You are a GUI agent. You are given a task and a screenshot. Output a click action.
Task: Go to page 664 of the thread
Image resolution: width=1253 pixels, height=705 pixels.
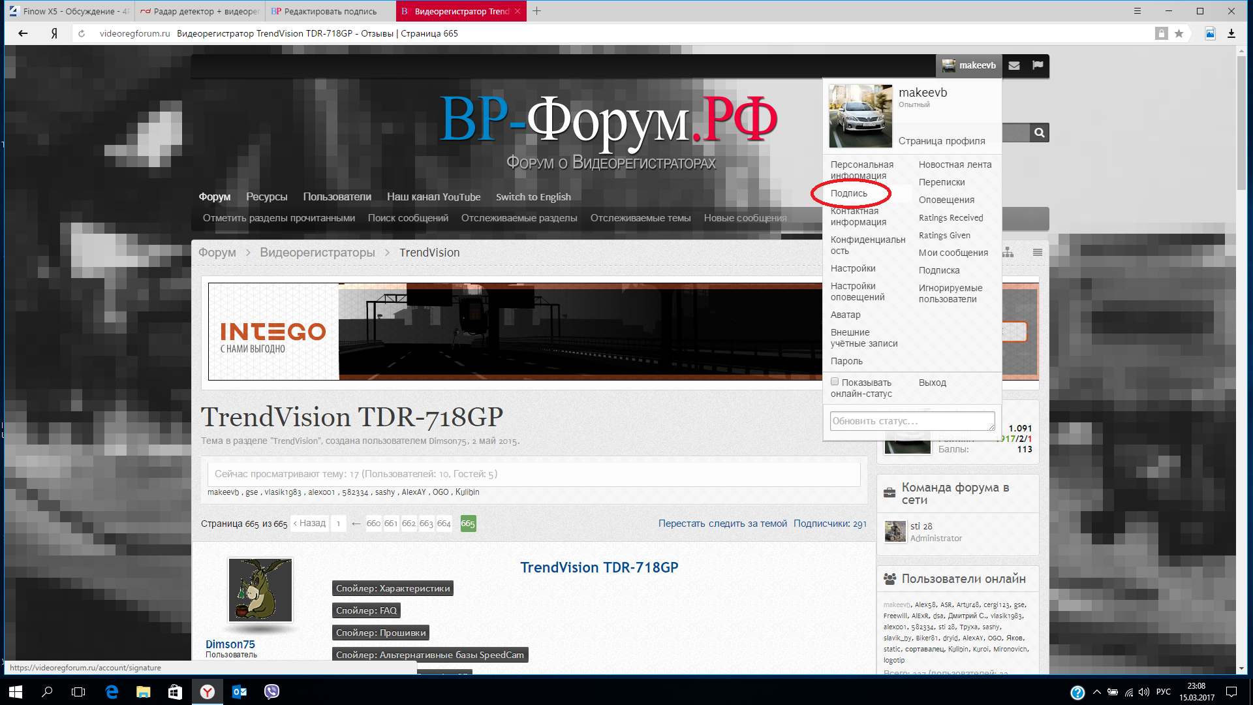444,524
